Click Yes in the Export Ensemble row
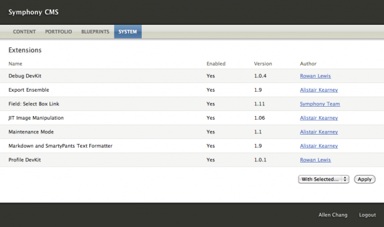 click(211, 90)
